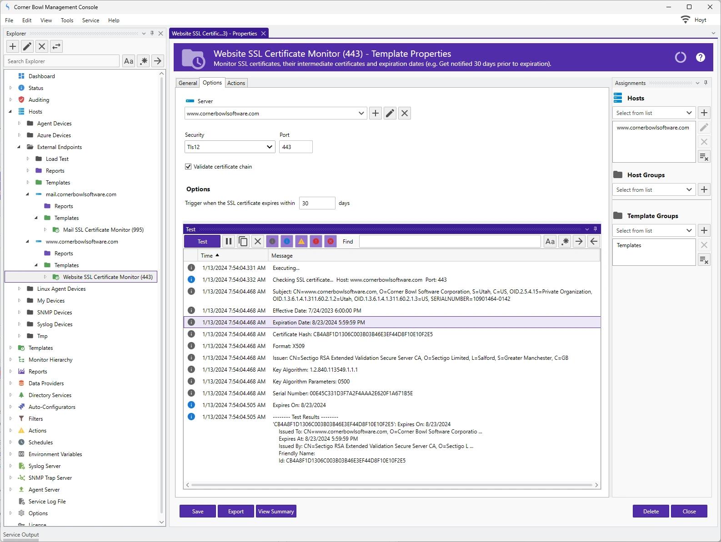Click the help question mark icon
This screenshot has width=721, height=542.
point(700,57)
